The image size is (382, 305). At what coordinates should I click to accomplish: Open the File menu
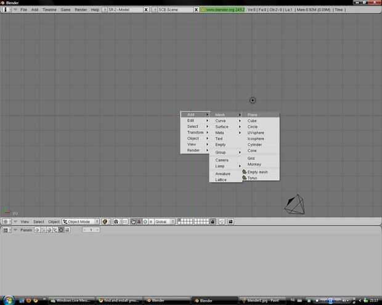[23, 10]
